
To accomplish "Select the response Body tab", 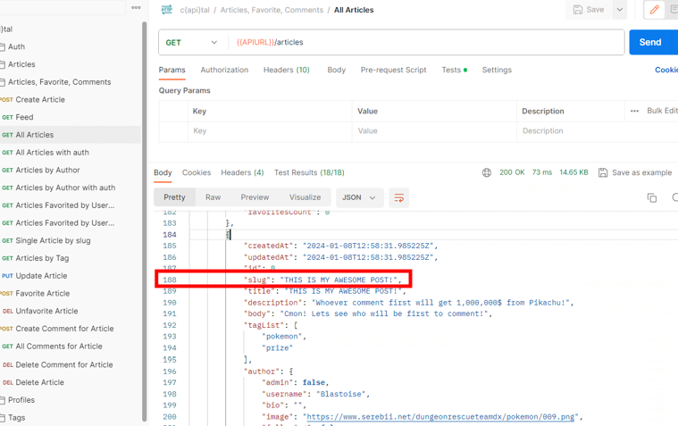I will (x=163, y=172).
